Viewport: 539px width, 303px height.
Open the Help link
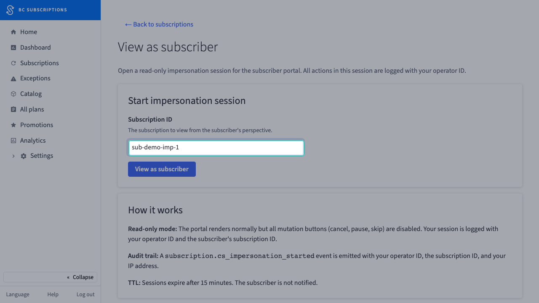point(53,295)
